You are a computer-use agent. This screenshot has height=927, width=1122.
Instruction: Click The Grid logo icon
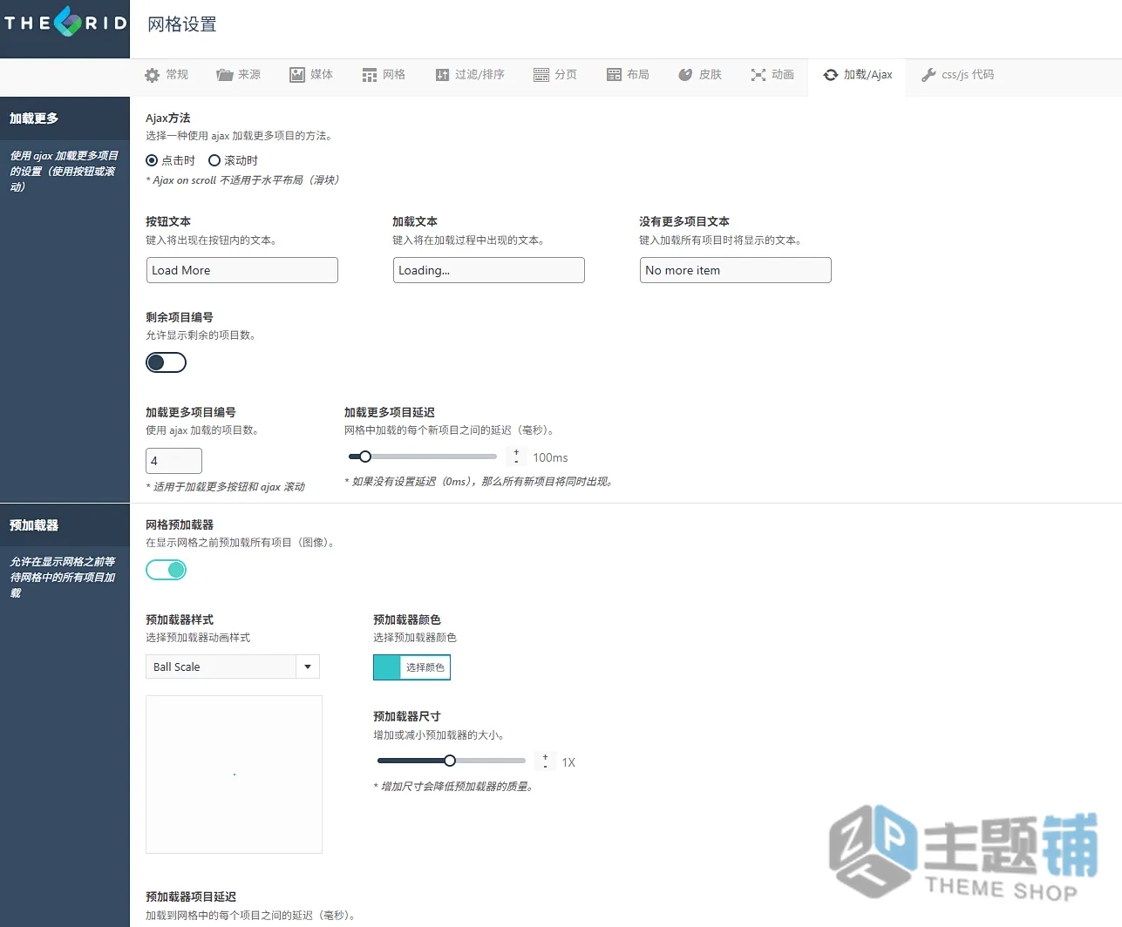pyautogui.click(x=67, y=22)
